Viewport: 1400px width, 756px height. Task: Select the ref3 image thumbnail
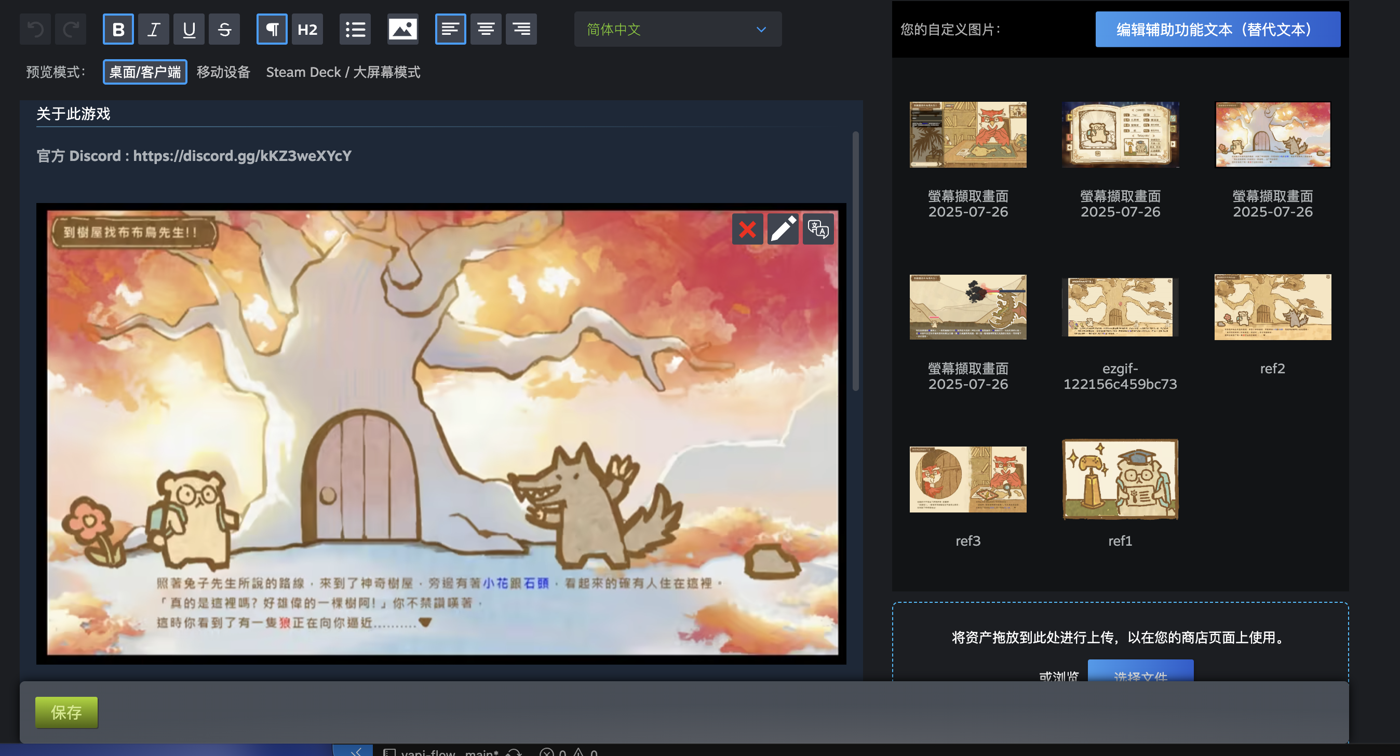pyautogui.click(x=968, y=479)
